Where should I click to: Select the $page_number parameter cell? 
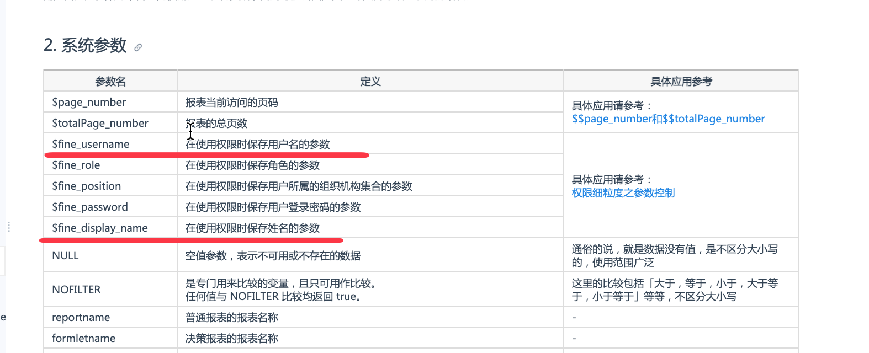point(89,103)
